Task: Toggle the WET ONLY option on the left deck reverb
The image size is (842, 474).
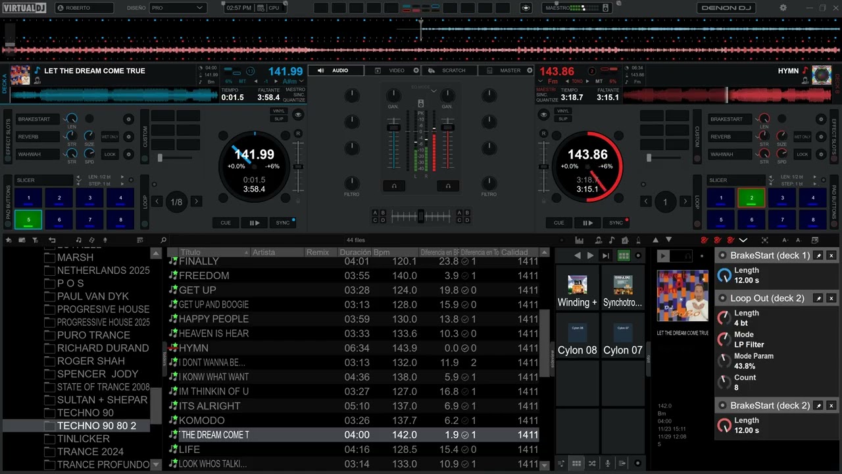Action: tap(110, 137)
